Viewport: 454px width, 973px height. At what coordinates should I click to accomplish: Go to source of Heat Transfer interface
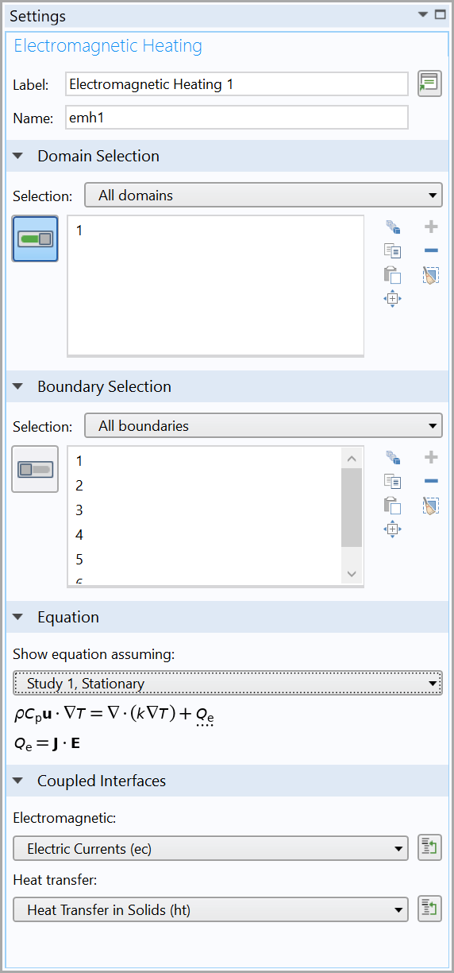point(429,909)
